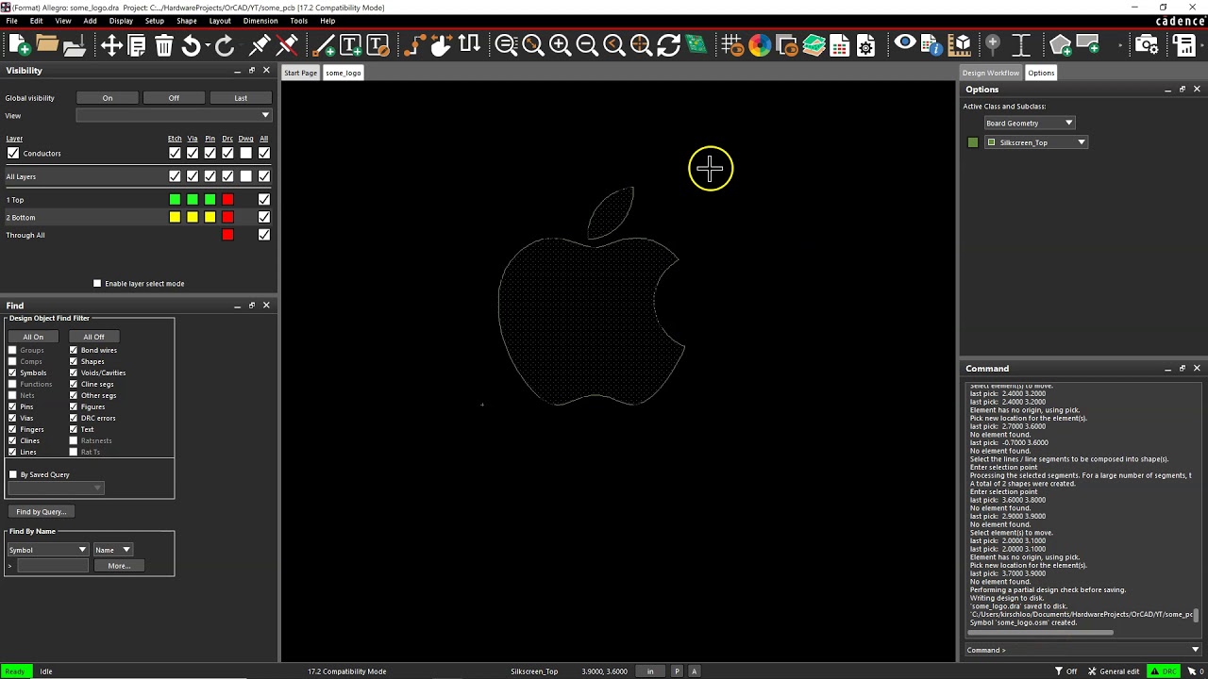
Task: Select the Slide tool
Action: 441,44
